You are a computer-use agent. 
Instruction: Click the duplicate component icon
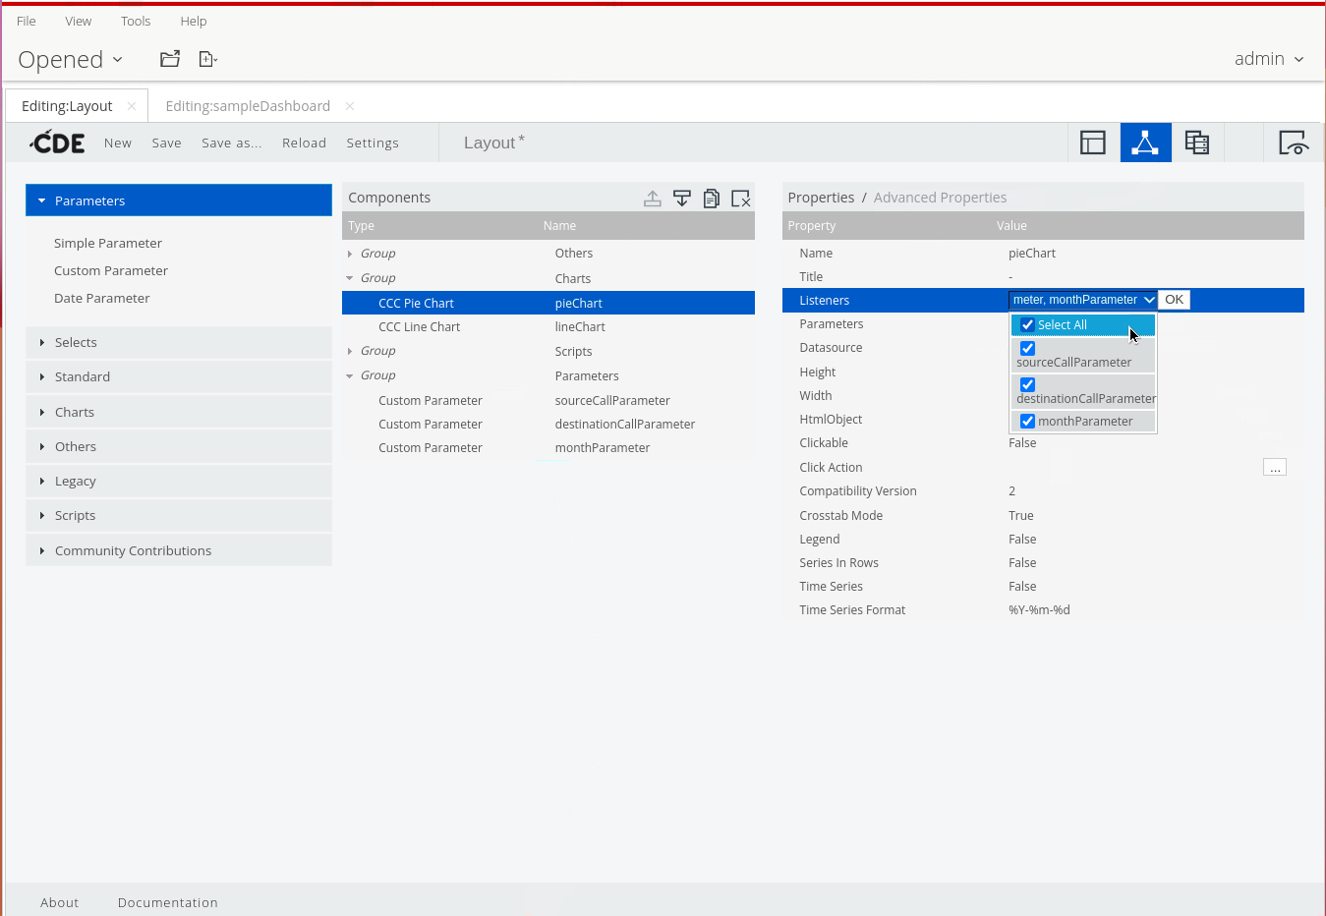coord(712,199)
